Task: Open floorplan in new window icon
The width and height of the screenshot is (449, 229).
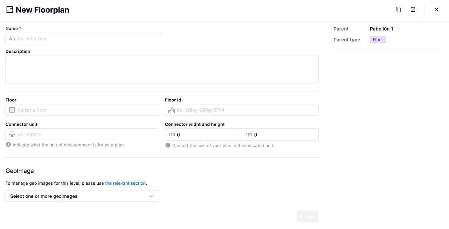Action: pos(413,10)
